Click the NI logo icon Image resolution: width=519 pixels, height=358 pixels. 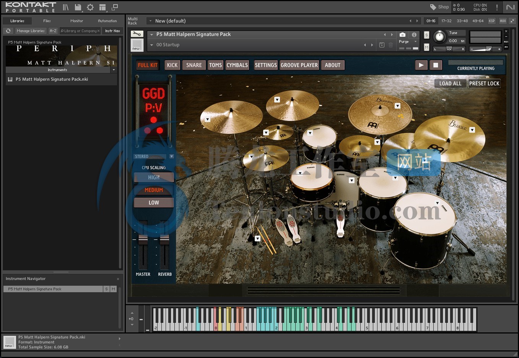point(511,7)
